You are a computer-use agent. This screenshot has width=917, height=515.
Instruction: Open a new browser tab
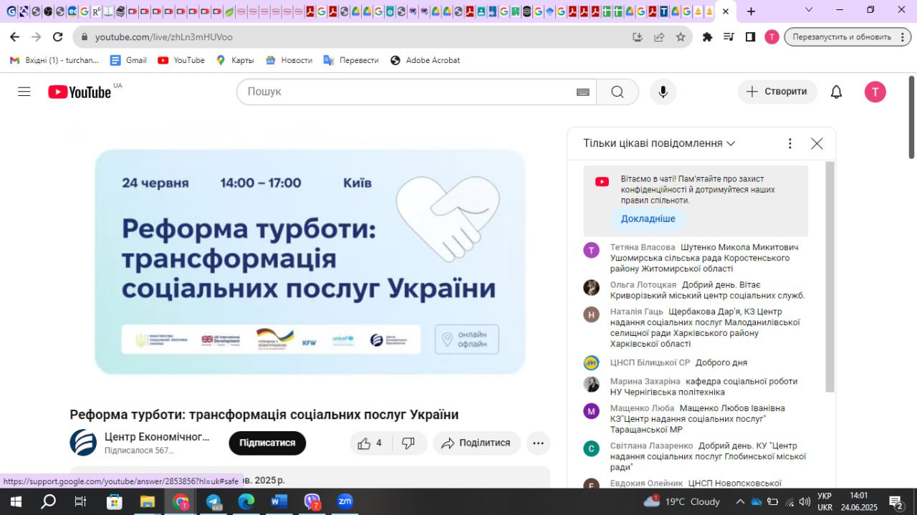pyautogui.click(x=751, y=11)
